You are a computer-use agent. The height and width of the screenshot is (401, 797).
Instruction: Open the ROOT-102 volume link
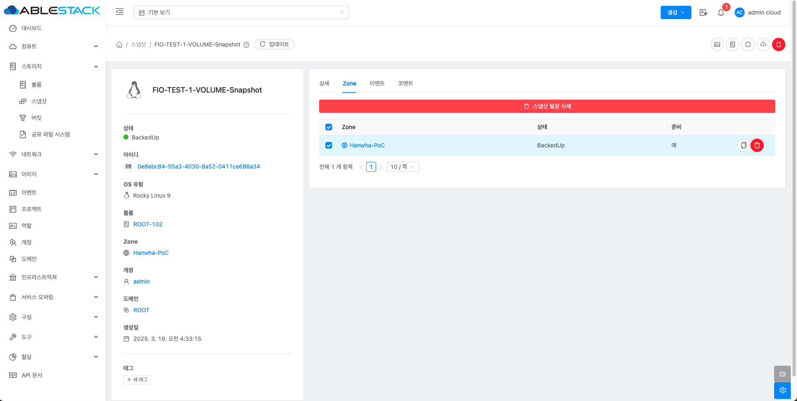pyautogui.click(x=148, y=224)
